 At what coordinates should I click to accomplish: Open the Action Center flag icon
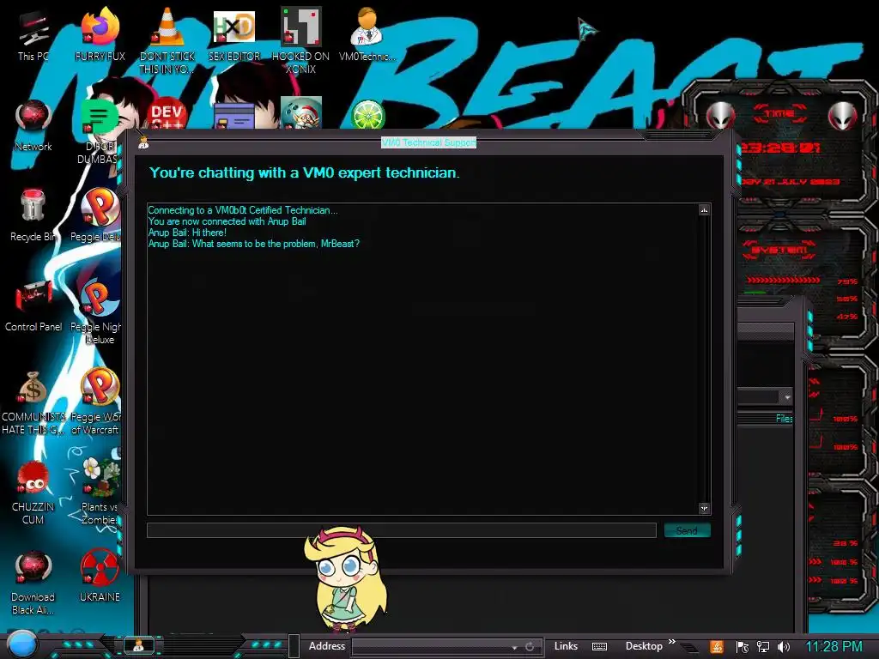[743, 647]
